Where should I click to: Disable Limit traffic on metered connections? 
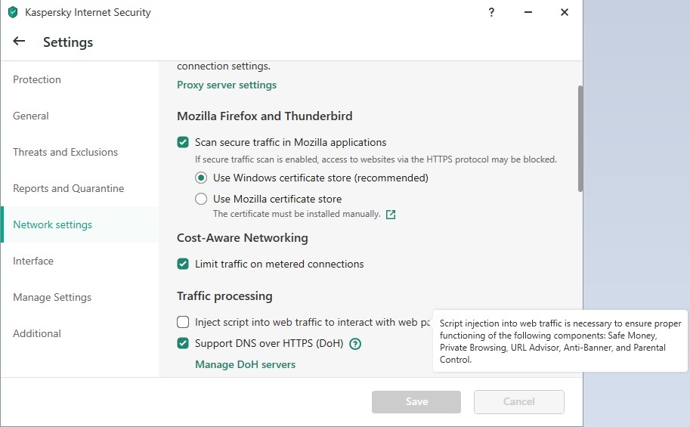(x=183, y=264)
